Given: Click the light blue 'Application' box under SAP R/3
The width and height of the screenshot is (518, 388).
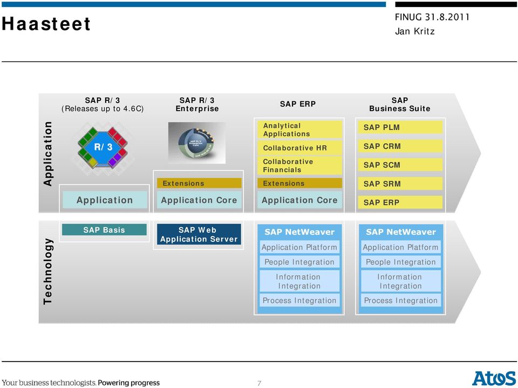Looking at the screenshot, I should click(105, 200).
